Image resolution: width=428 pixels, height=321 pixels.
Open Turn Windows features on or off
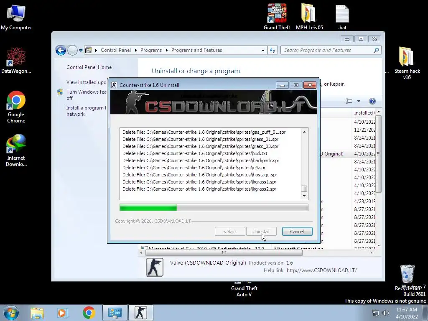[87, 95]
